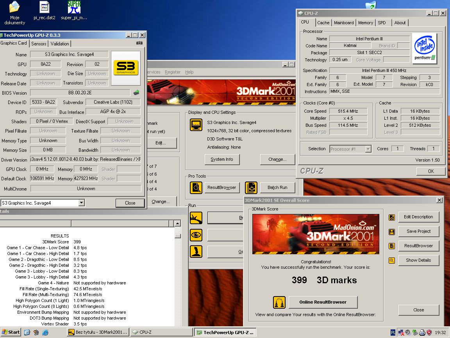Viewport: 450px width, 338px height.
Task: Click the ResultBrowser icon in score window
Action: 392,246
